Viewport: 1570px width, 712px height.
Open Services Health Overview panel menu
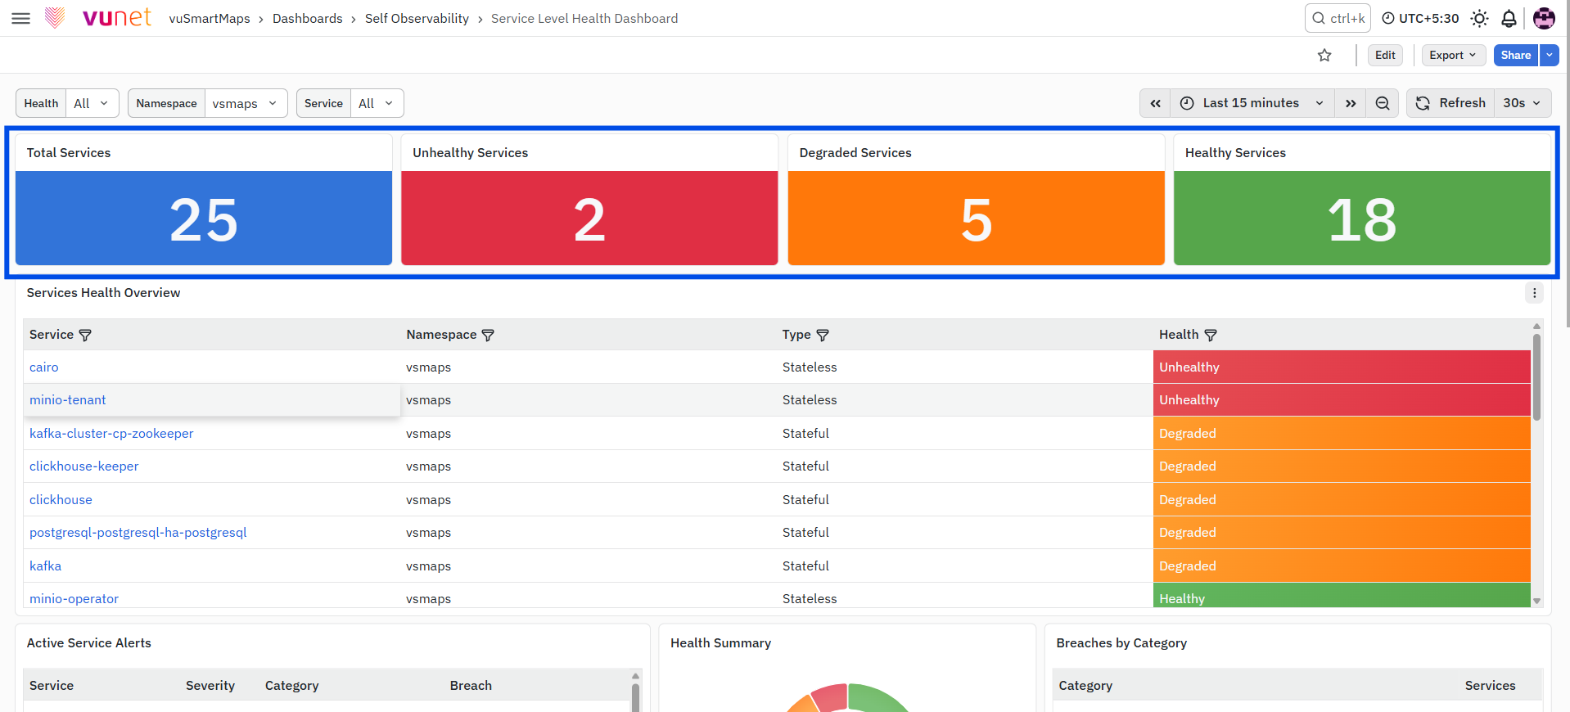pyautogui.click(x=1534, y=293)
